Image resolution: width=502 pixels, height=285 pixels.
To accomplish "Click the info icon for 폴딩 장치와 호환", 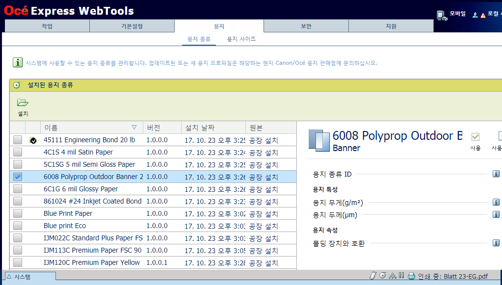I will coord(496,243).
